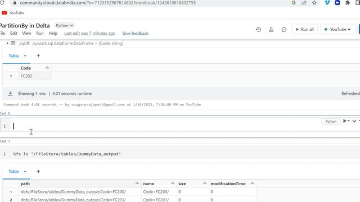The height and width of the screenshot is (202, 360).
Task: Sort by path column
Action: point(137,183)
